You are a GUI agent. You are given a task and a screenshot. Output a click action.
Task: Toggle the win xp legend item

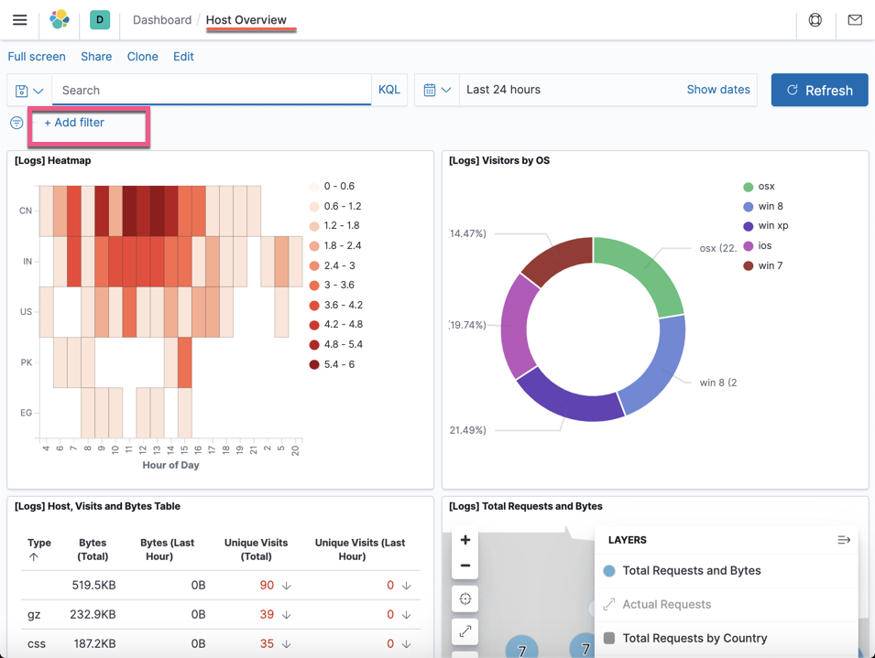click(x=766, y=226)
